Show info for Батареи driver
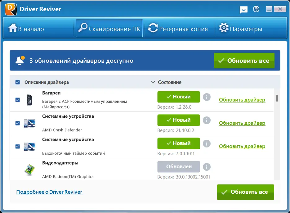Viewport: 290px width, 213px height. [207, 97]
